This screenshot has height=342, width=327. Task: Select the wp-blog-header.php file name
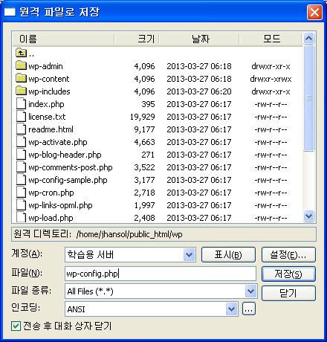(65, 155)
